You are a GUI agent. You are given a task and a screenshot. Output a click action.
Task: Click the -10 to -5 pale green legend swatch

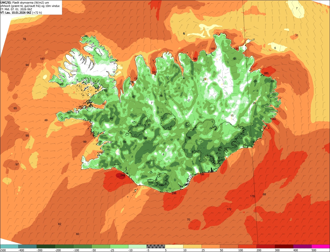(x=137, y=246)
